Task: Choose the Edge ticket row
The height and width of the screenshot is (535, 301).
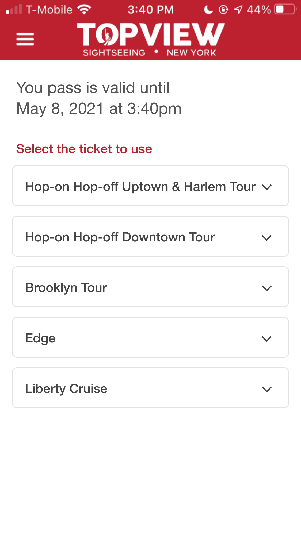Action: [x=150, y=337]
